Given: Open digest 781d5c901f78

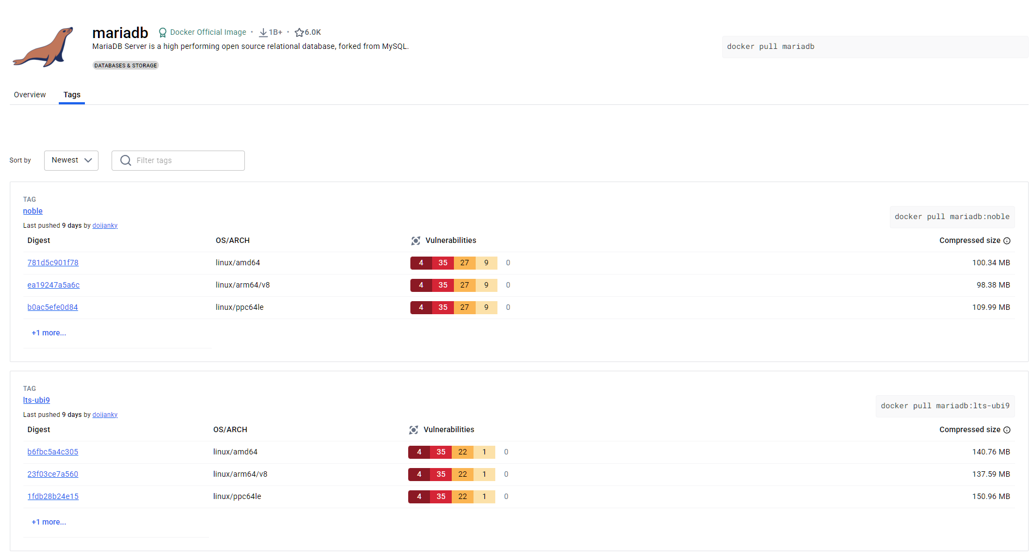Looking at the screenshot, I should click(53, 263).
